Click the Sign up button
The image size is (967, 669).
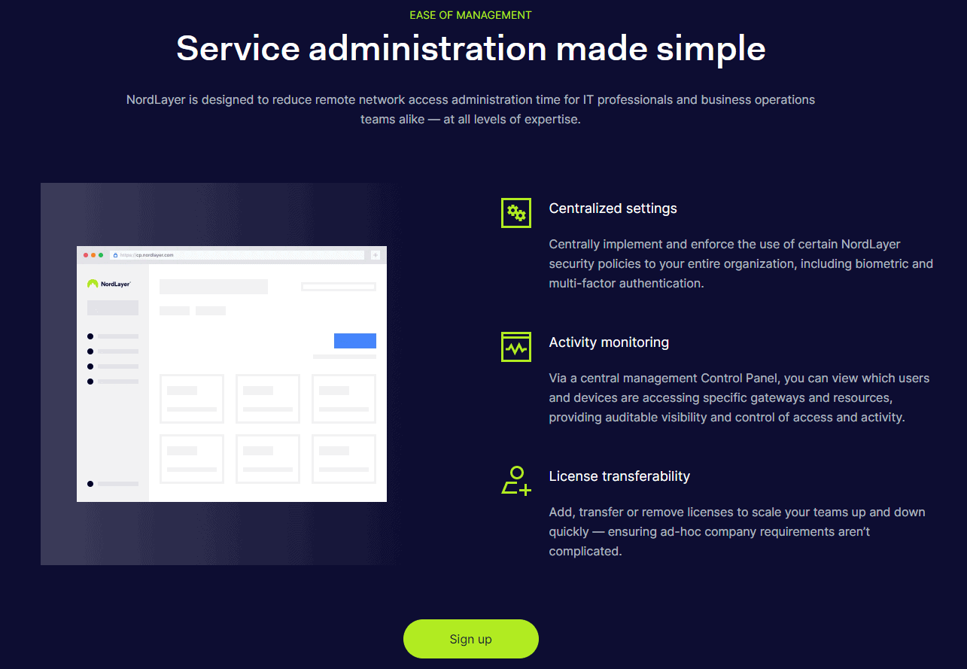(471, 639)
